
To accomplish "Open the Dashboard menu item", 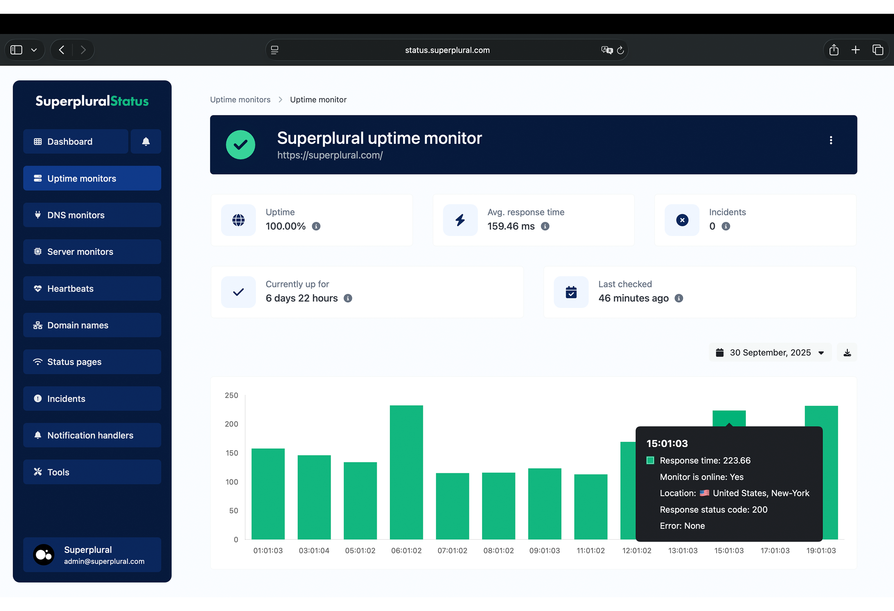I will point(76,141).
